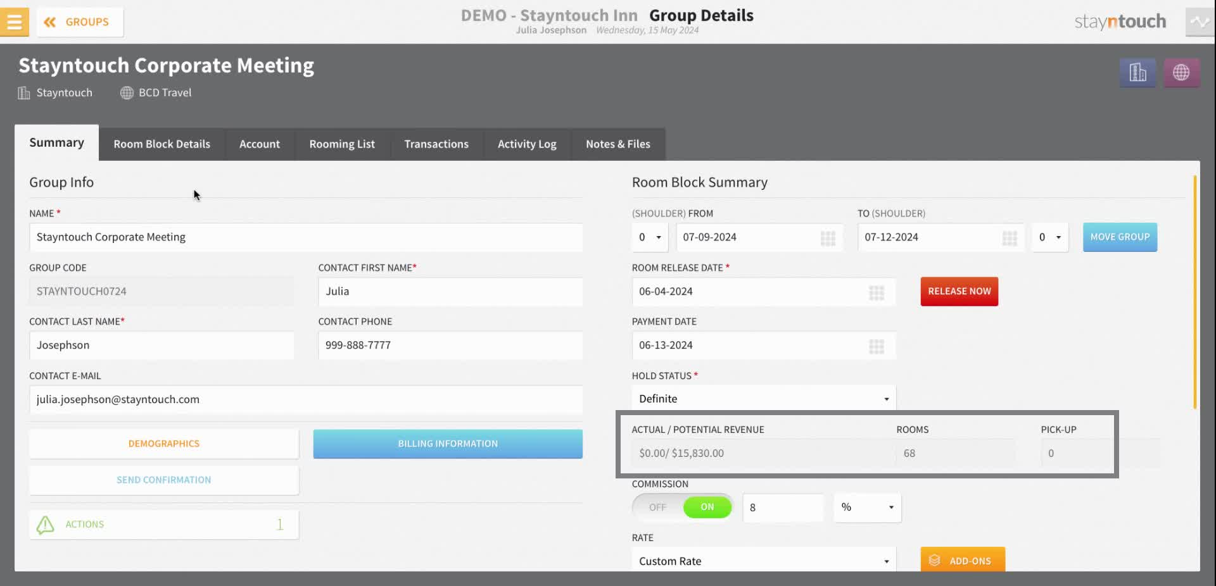Open the hamburger main menu
Viewport: 1216px width, 586px height.
point(14,22)
